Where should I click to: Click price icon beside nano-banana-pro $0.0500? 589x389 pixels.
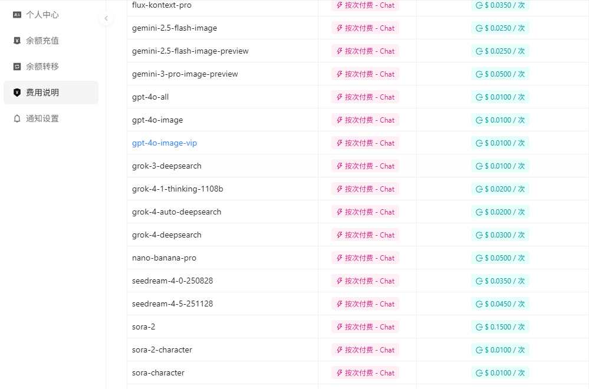point(479,258)
